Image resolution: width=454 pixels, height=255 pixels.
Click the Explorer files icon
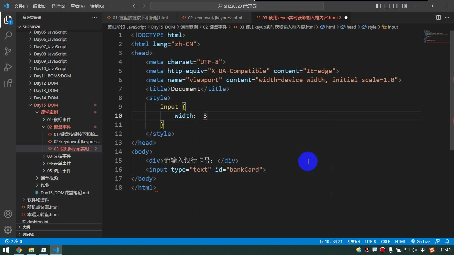[8, 20]
